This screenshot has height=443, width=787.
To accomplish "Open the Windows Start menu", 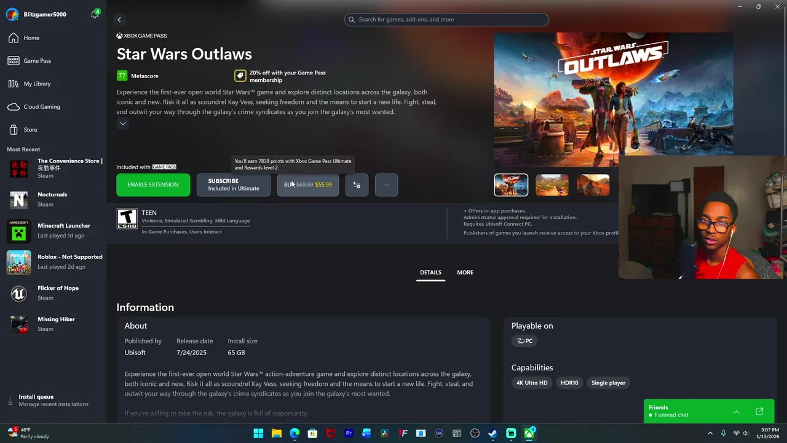I will [x=258, y=433].
